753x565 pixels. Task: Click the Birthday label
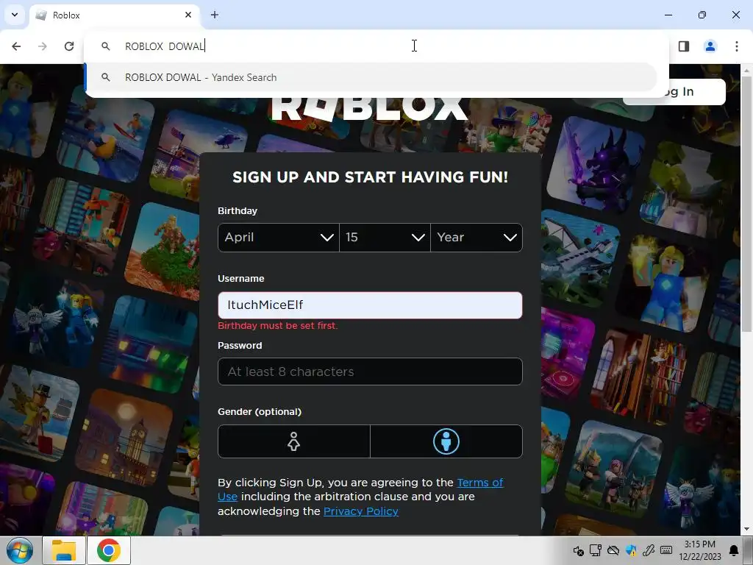point(238,211)
